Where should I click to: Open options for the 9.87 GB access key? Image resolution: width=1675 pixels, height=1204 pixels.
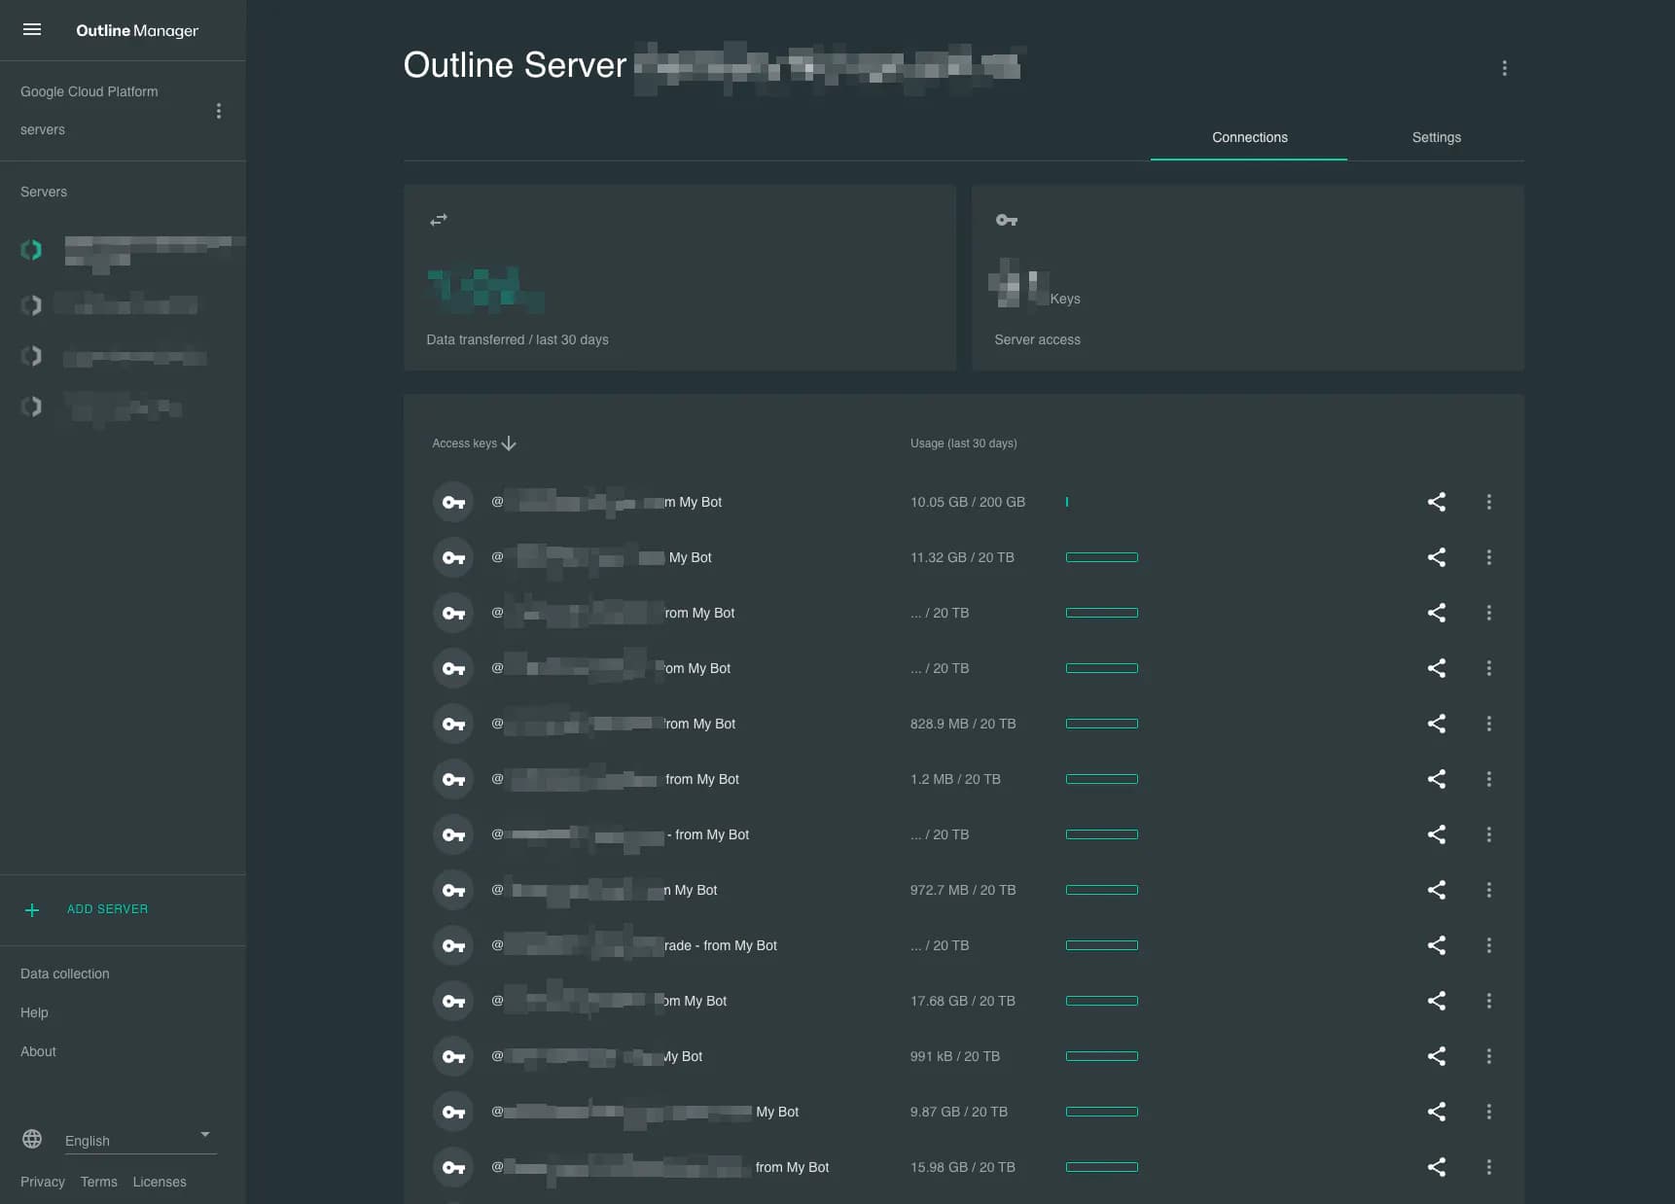pyautogui.click(x=1488, y=1112)
